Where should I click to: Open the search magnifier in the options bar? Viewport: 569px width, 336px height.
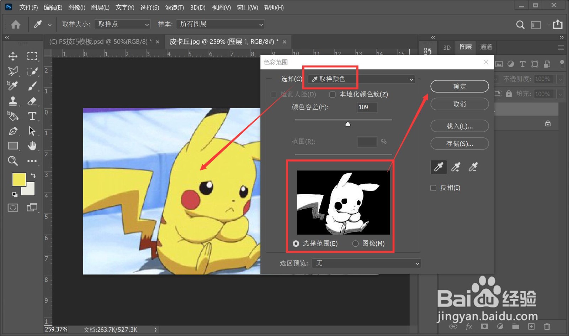click(x=520, y=25)
